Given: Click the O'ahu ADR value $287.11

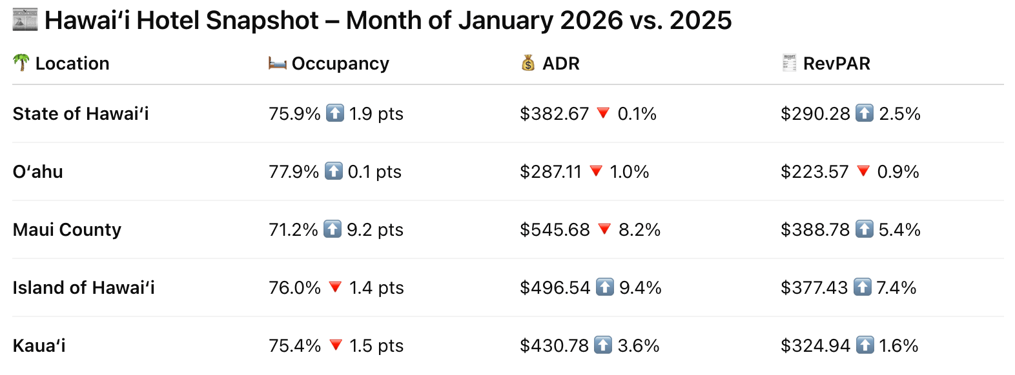Looking at the screenshot, I should click(551, 172).
